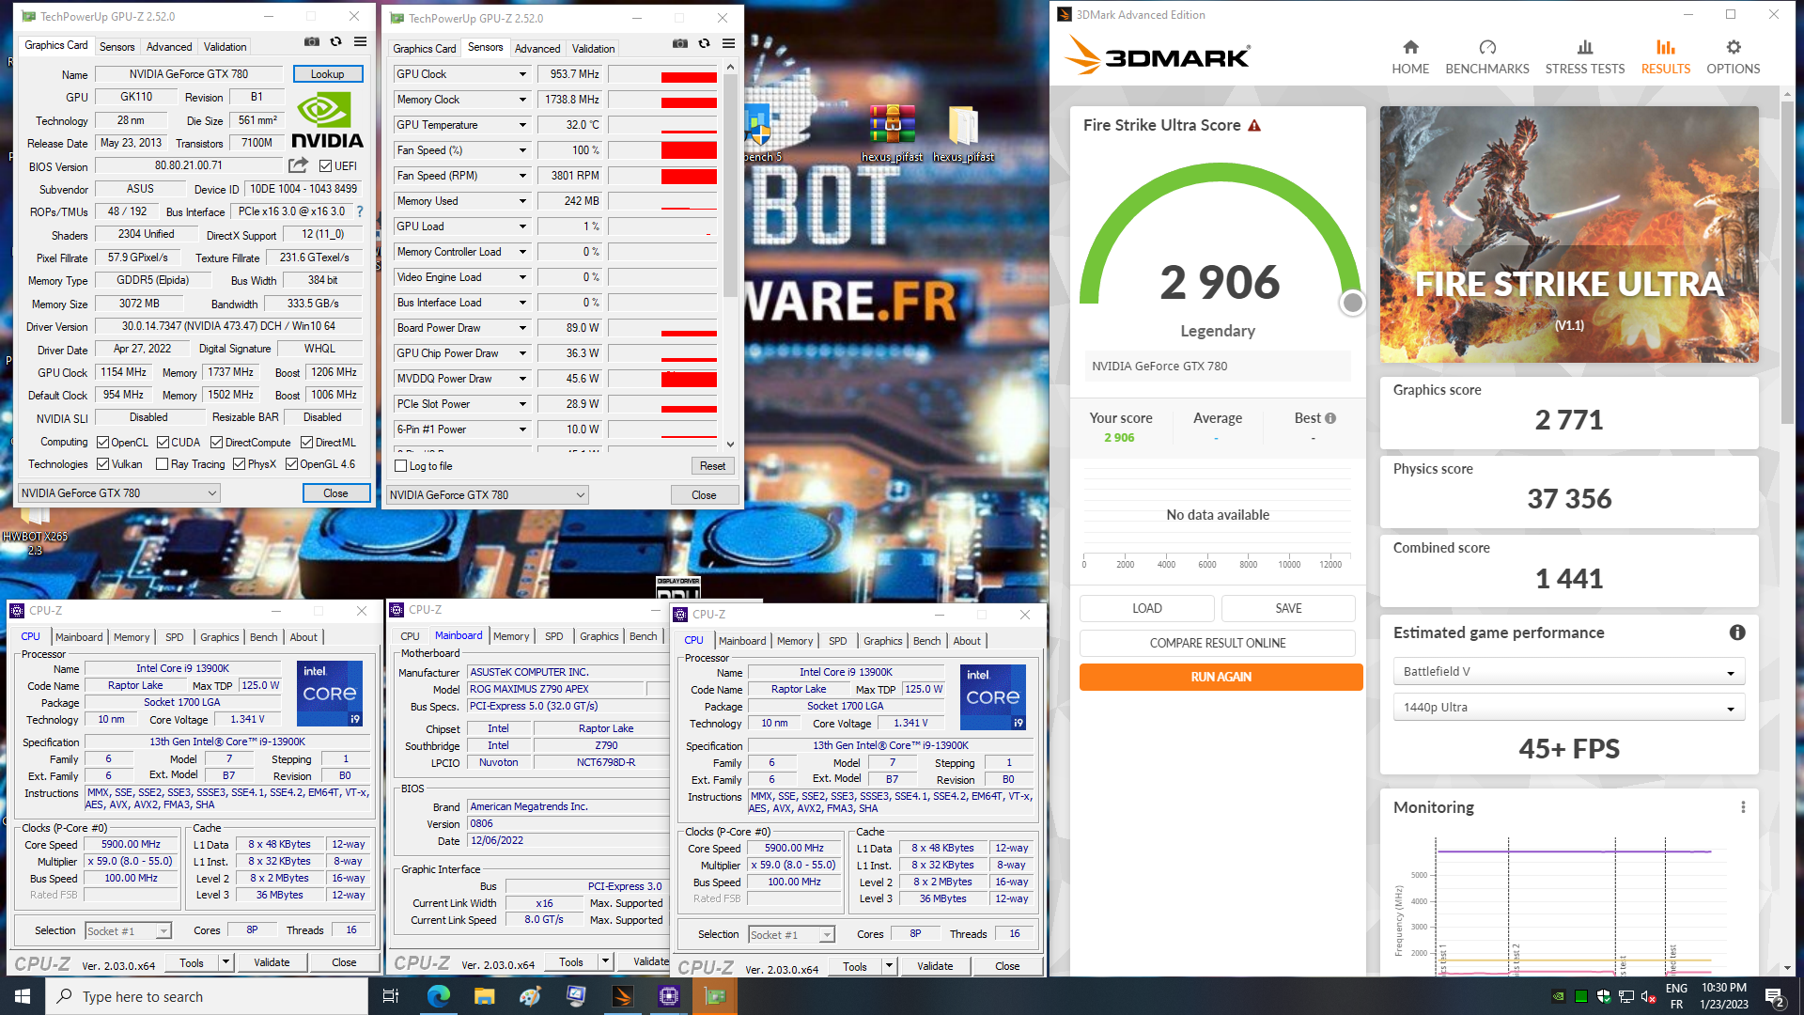Open Task View from the taskbar
Screen dimensions: 1804x1015
pyautogui.click(x=391, y=996)
